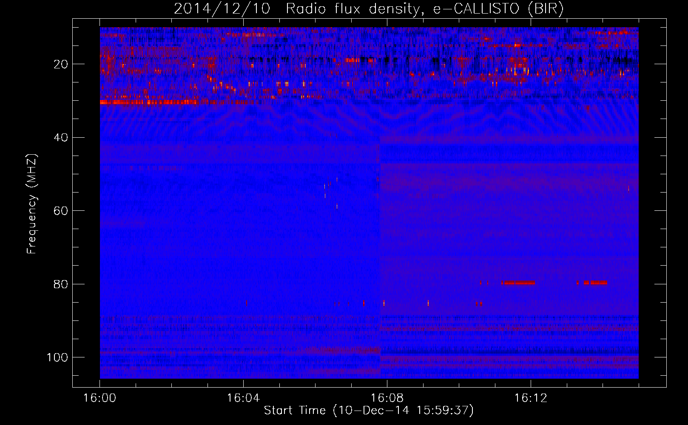Click the "Start Time (10-Dec-14 15:59:37)" label
The height and width of the screenshot is (425, 688).
pos(369,411)
